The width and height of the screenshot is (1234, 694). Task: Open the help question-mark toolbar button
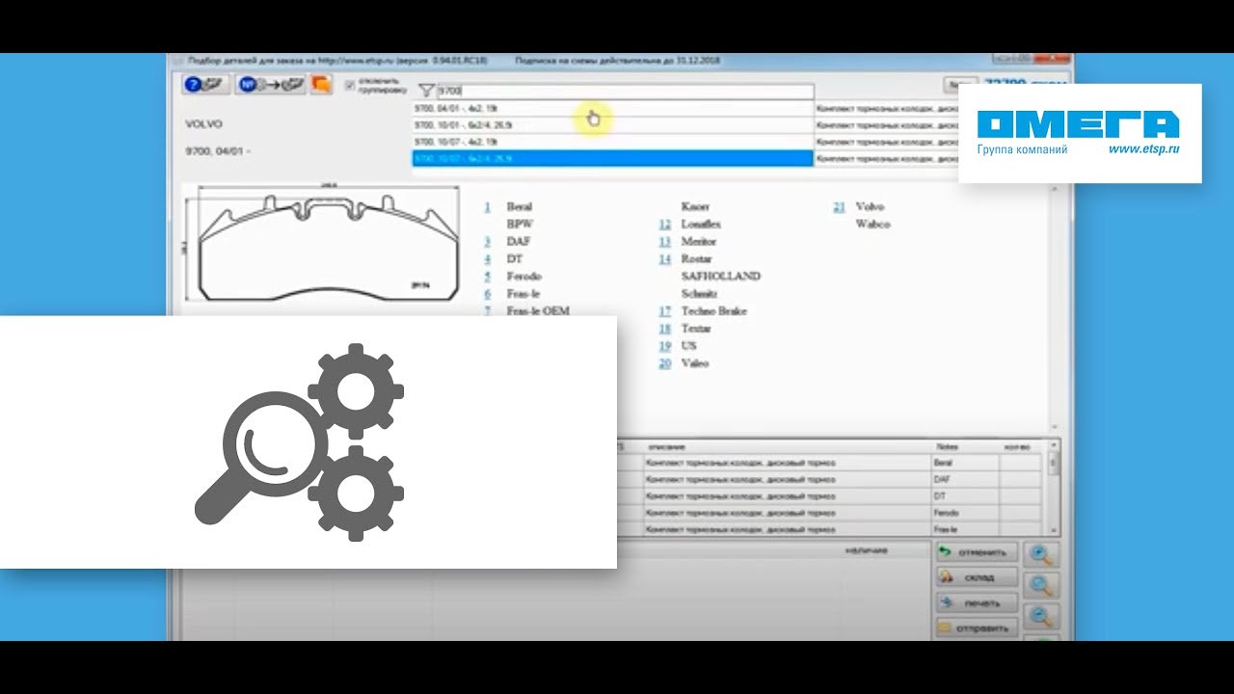click(x=205, y=85)
